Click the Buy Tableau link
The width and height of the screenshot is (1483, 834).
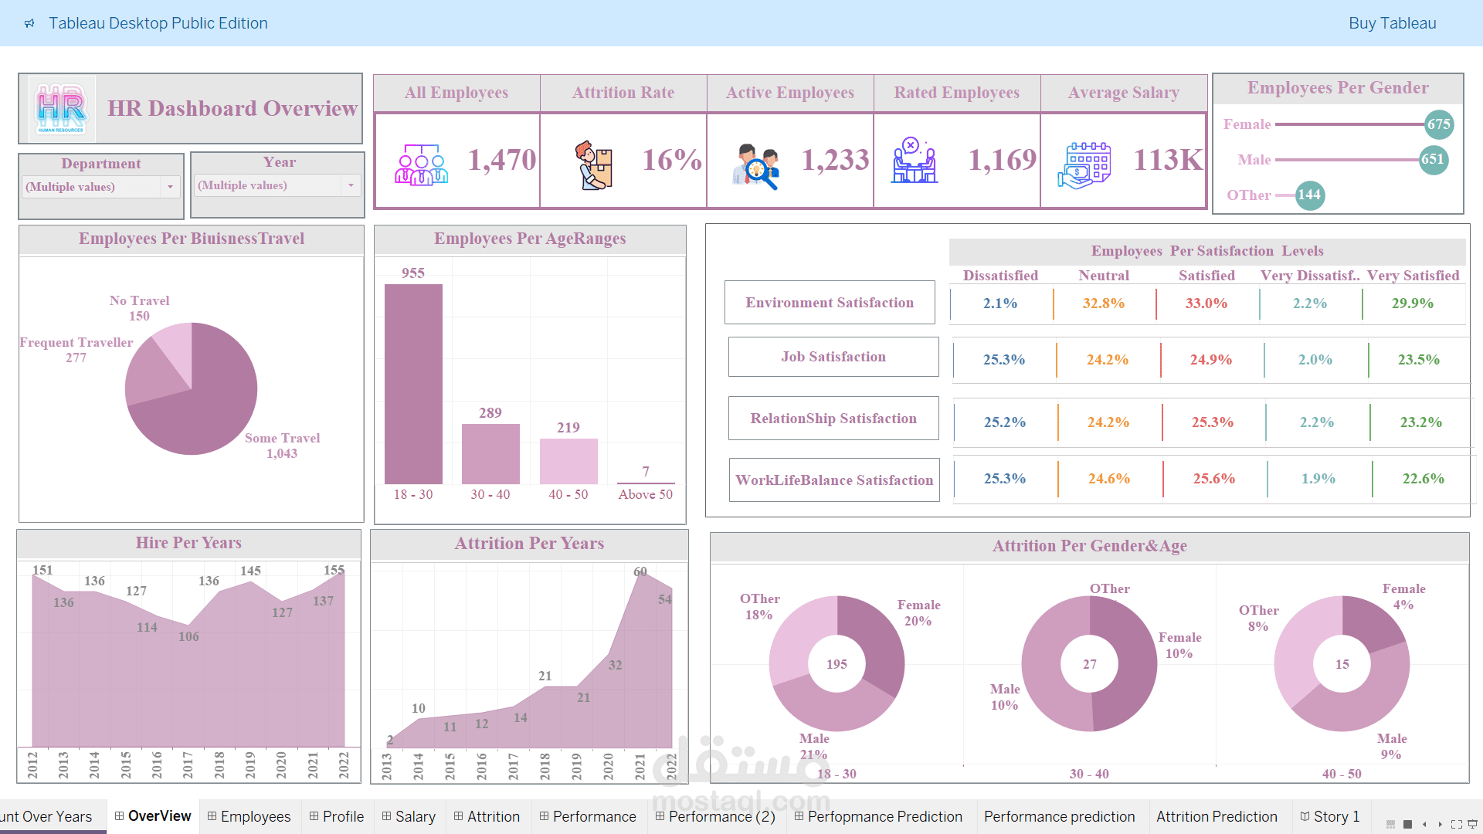1392,23
